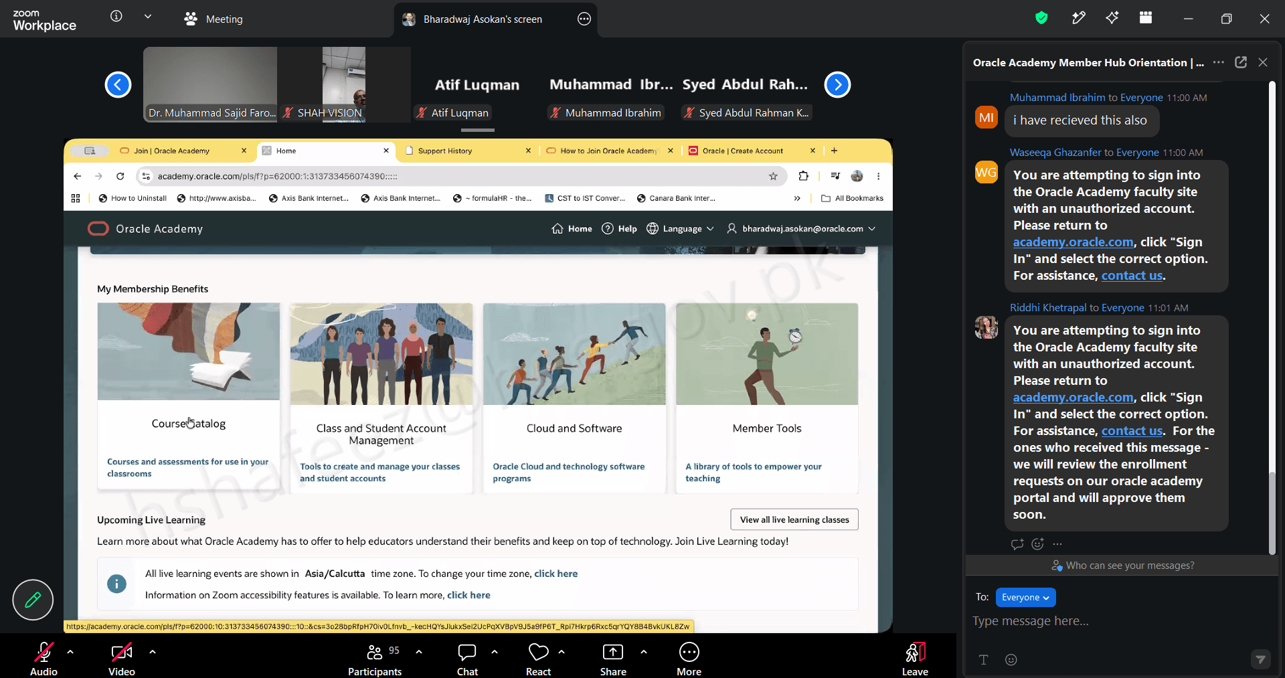Click the time zone 'click here' link
This screenshot has height=678, width=1285.
555,574
